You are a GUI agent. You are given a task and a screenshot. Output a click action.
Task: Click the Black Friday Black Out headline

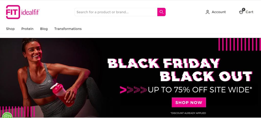click(x=180, y=70)
